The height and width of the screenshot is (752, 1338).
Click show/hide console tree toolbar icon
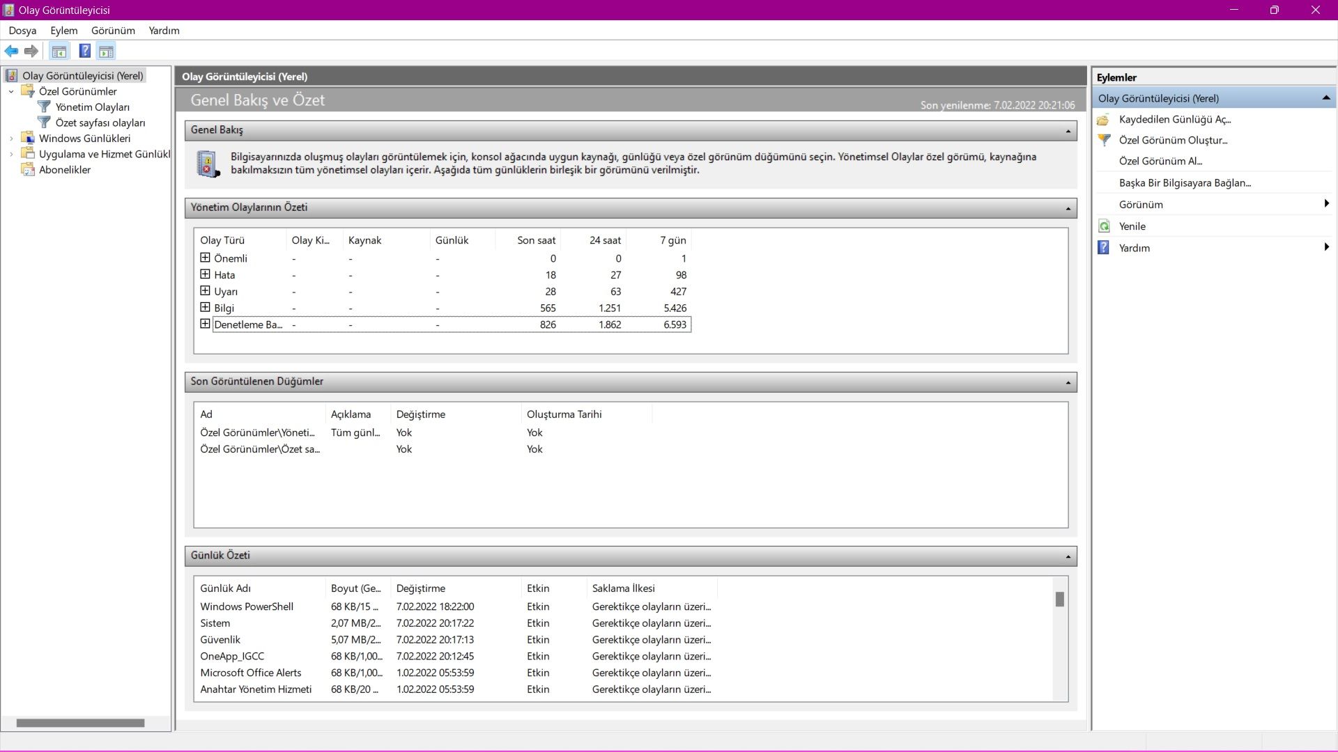click(x=59, y=51)
